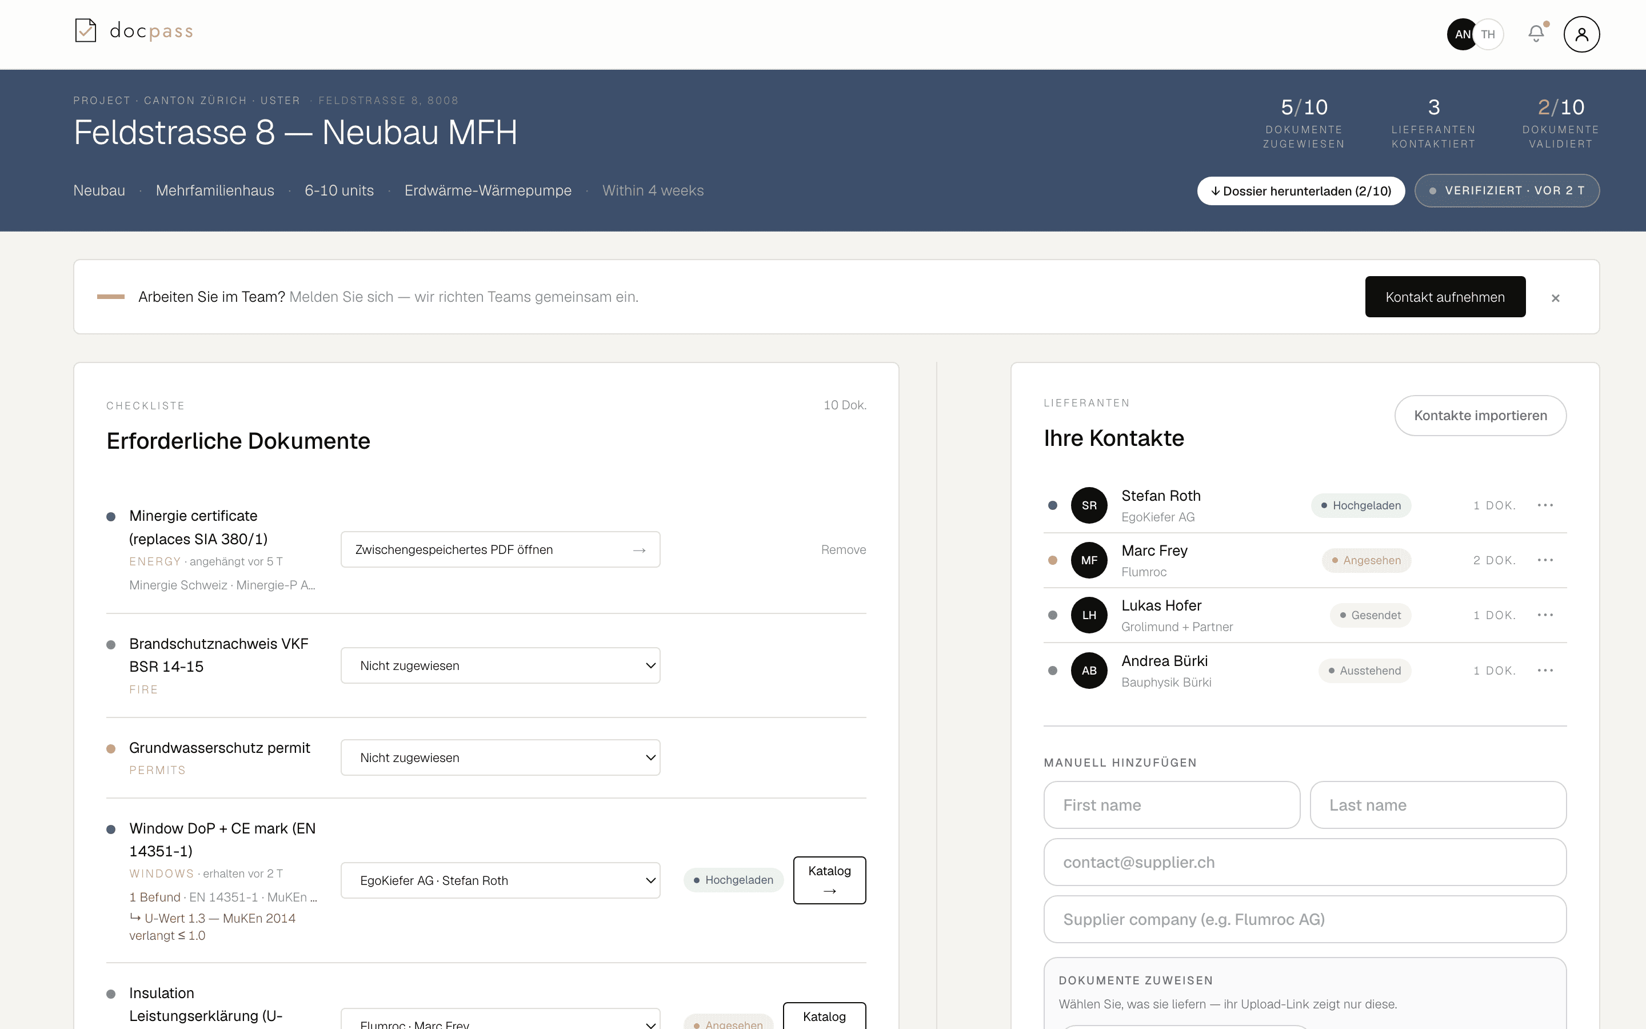This screenshot has width=1646, height=1029.
Task: Open the EgoKiefer AG · Stefan Roth dropdown
Action: (501, 880)
